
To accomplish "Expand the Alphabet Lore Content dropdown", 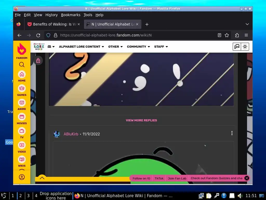I will (x=81, y=47).
